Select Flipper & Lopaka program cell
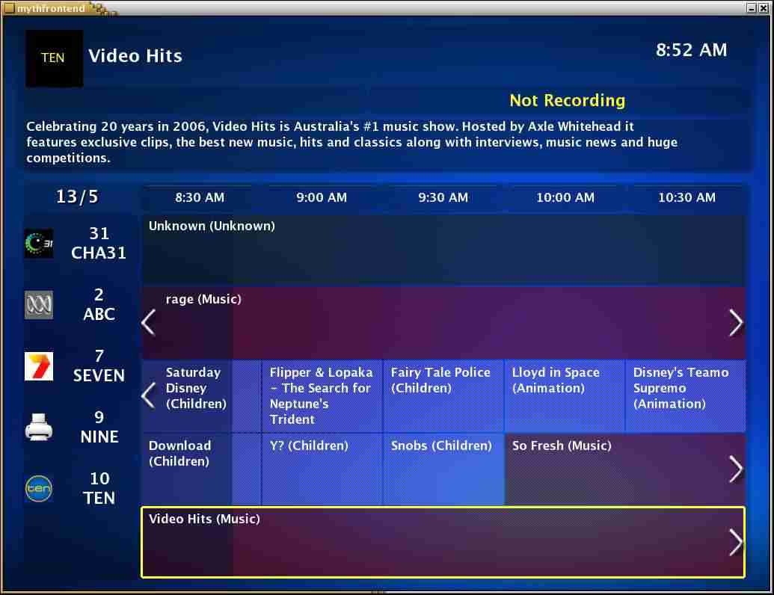Screen dimensions: 774x595 pyautogui.click(x=322, y=395)
